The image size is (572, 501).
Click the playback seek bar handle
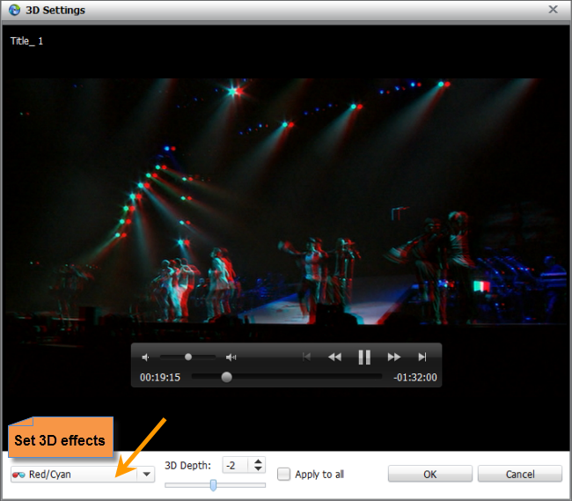coord(226,377)
